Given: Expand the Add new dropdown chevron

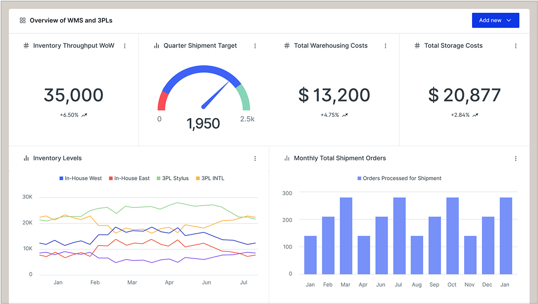Looking at the screenshot, I should coord(509,21).
